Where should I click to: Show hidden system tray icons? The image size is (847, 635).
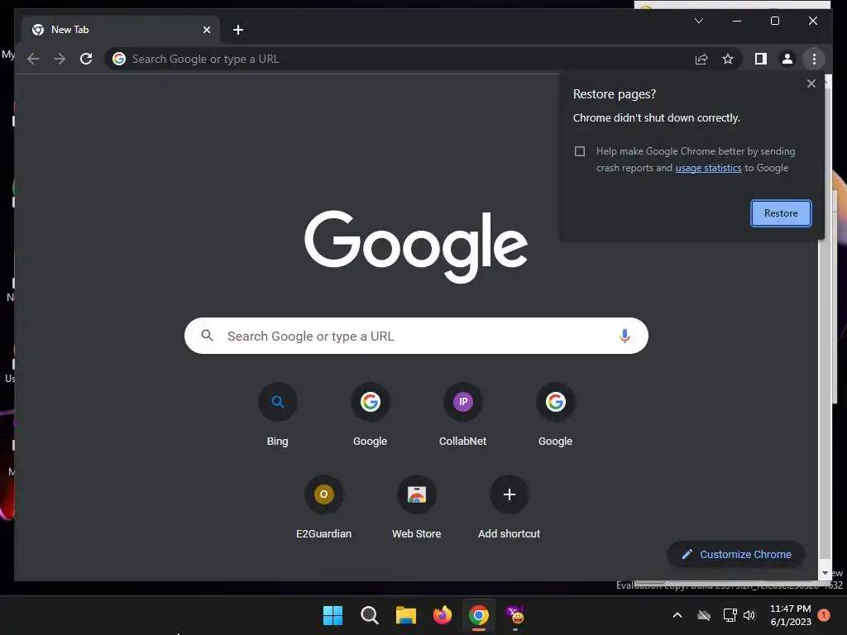point(677,615)
